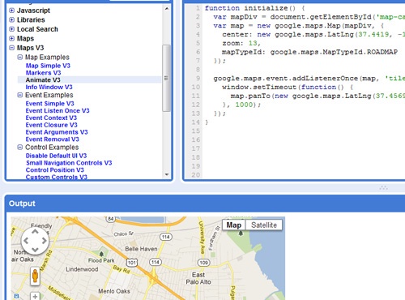Click route 101 shield on map
The image size is (405, 300).
(132, 262)
